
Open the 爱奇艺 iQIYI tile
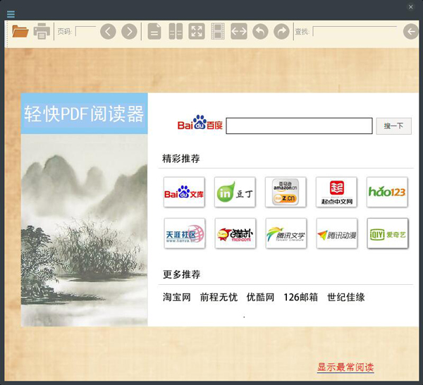click(388, 233)
